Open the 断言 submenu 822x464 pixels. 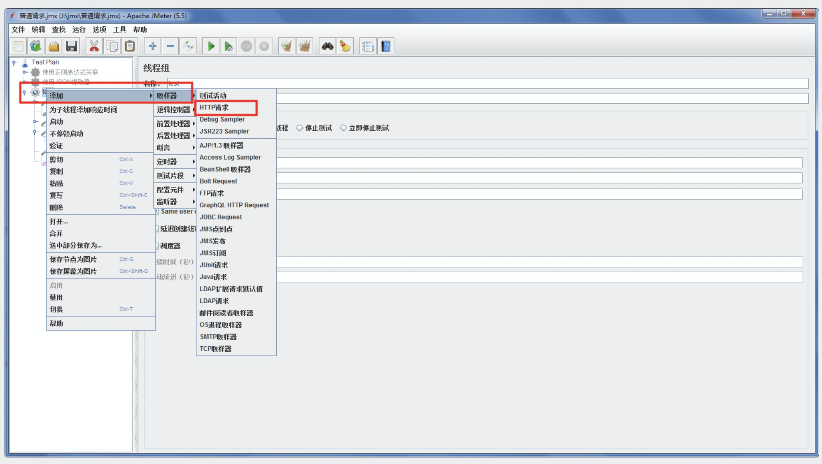175,148
